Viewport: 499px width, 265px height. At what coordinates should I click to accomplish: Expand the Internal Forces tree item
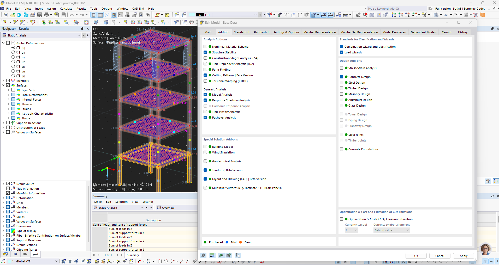tap(8, 100)
